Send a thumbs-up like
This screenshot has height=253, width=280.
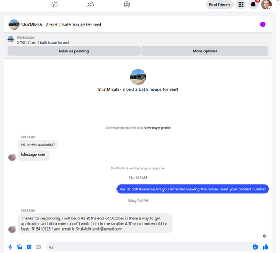point(265,247)
